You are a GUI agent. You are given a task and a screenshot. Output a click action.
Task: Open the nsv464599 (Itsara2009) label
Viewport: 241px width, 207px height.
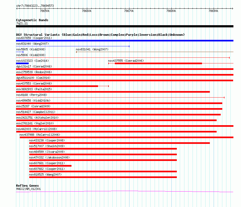(x=47, y=152)
